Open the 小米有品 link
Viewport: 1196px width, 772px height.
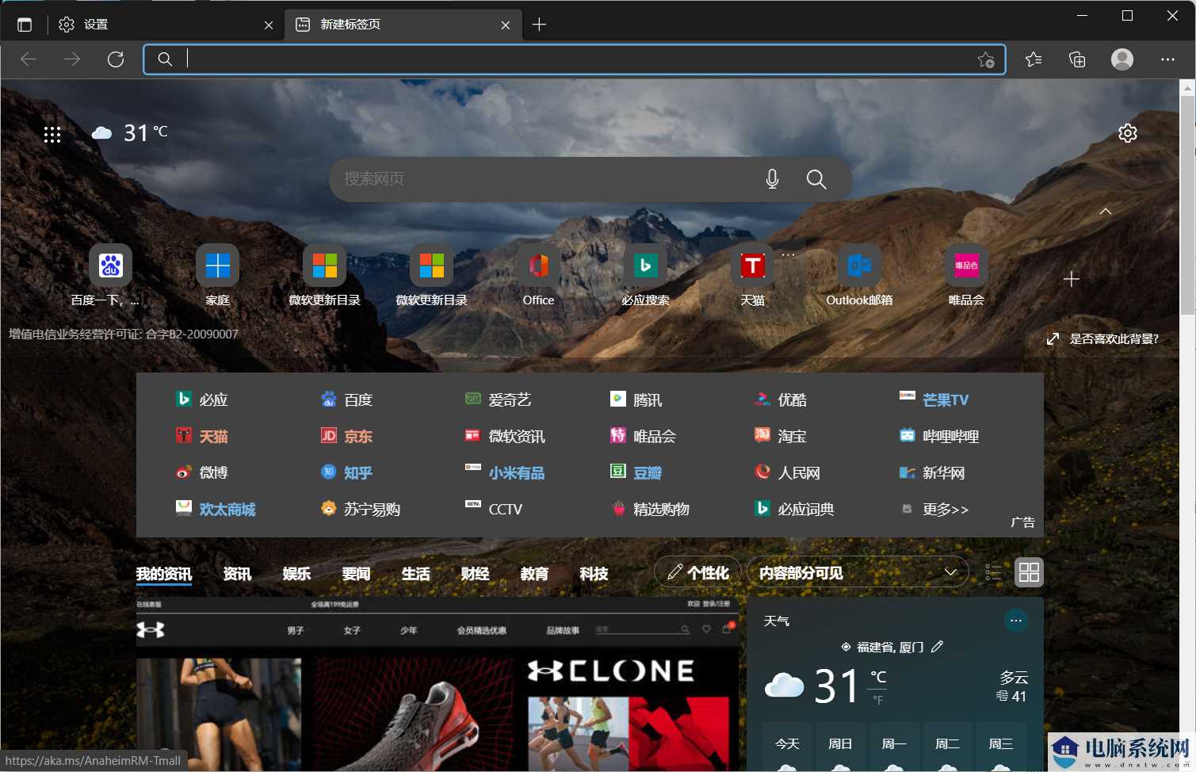coord(505,472)
